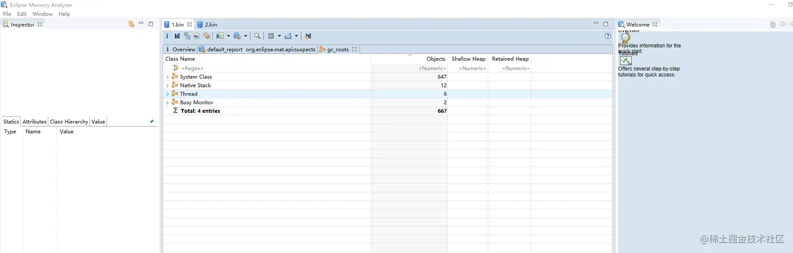
Task: Maximize the Inspector panel
Action: [151, 24]
